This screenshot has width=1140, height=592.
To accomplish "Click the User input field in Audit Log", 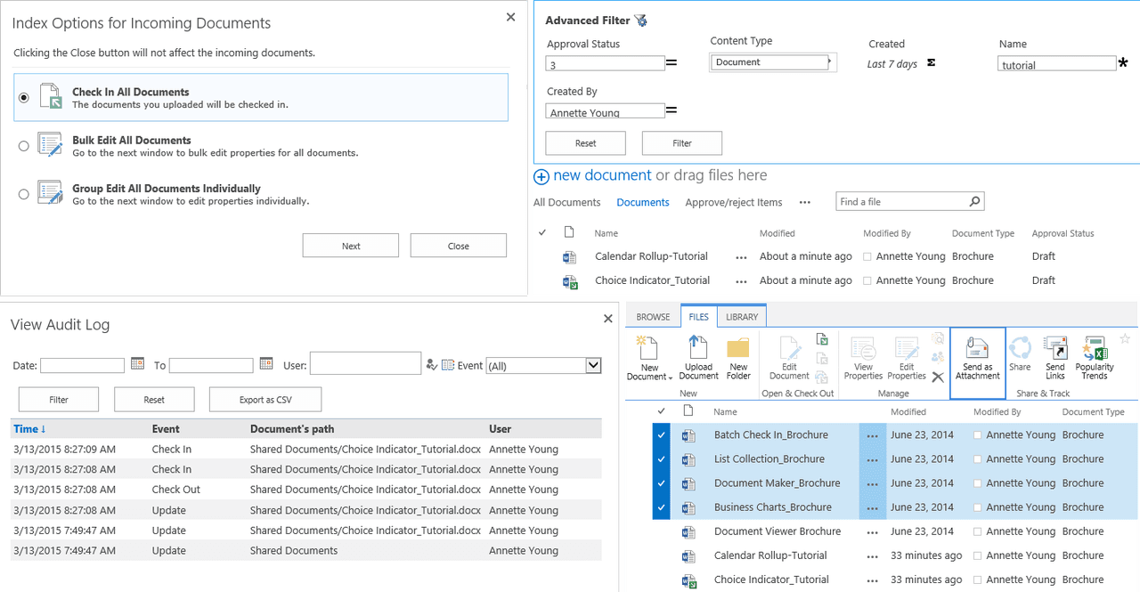I will [x=365, y=363].
